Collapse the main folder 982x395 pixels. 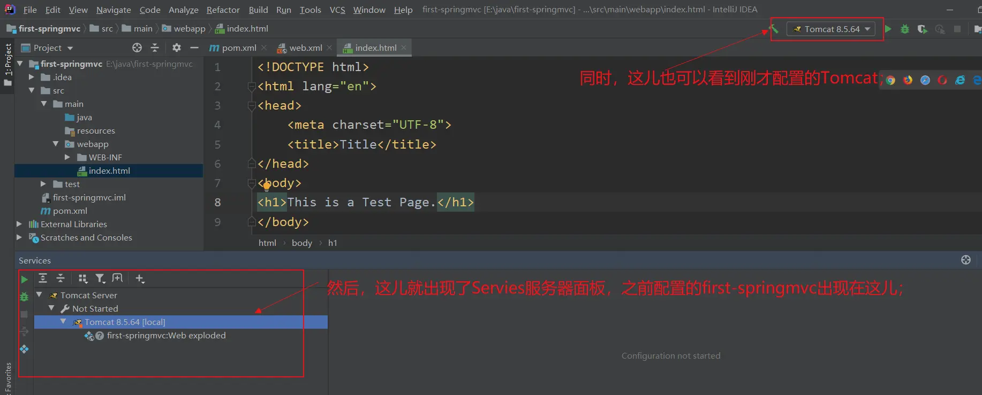pyautogui.click(x=44, y=104)
